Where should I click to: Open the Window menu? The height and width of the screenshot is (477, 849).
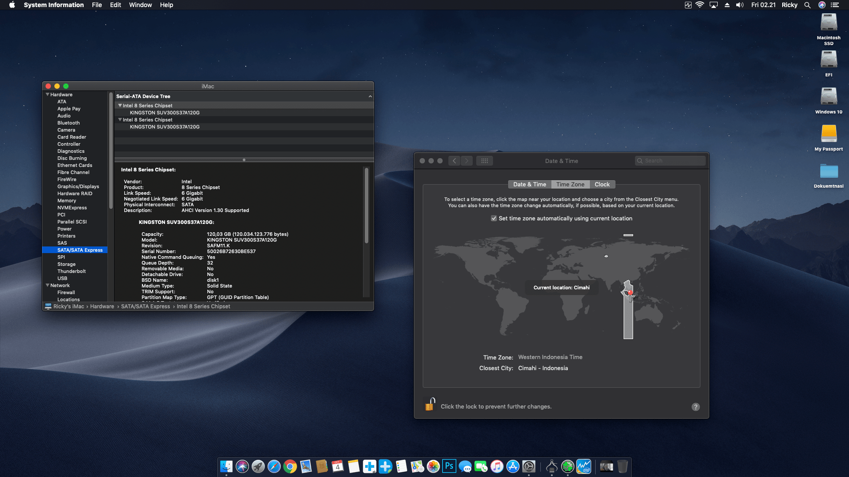click(140, 5)
